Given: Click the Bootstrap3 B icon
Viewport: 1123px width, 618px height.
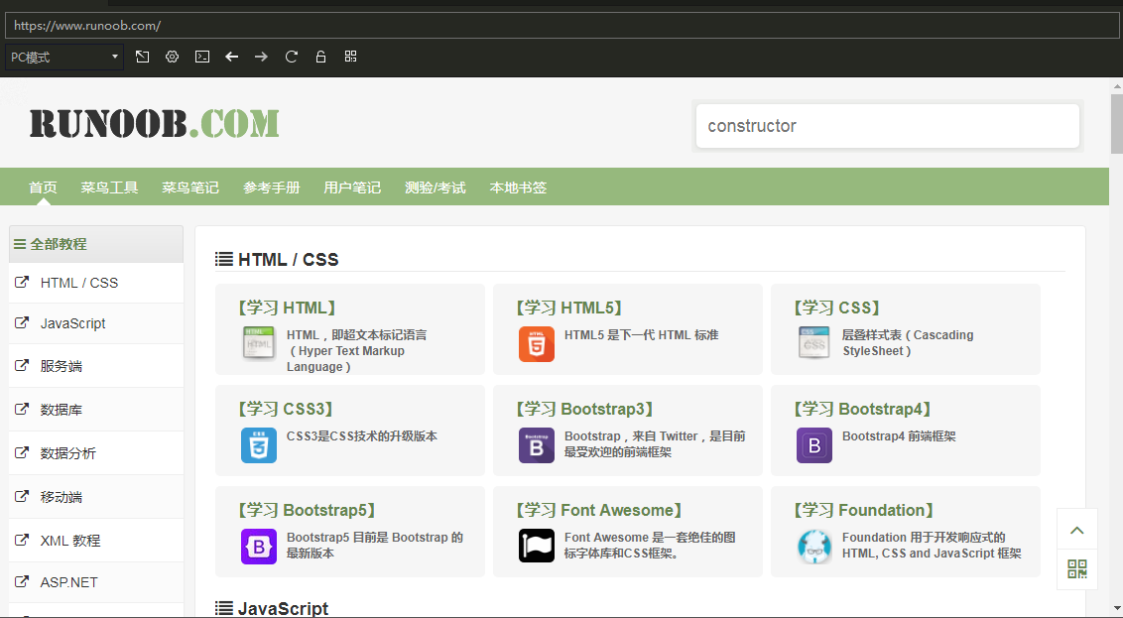Looking at the screenshot, I should point(537,445).
